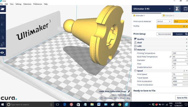This screenshot has height=107, width=188.
Task: Select the Scale tool in left toolbar
Action: click(3, 24)
